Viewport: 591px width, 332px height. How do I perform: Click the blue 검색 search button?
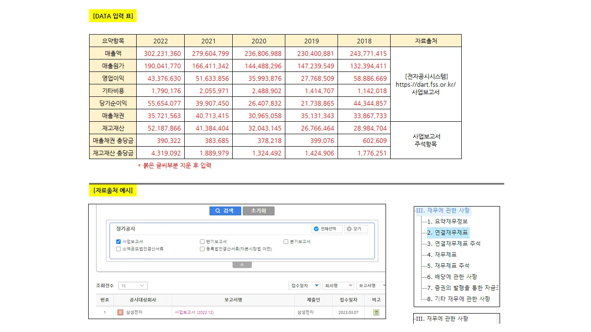tap(225, 211)
